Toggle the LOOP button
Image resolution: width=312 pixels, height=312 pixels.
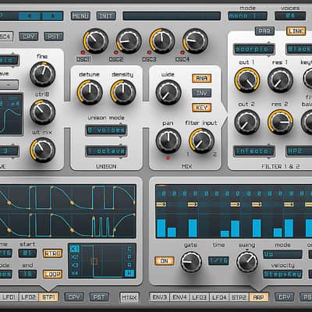point(53,274)
